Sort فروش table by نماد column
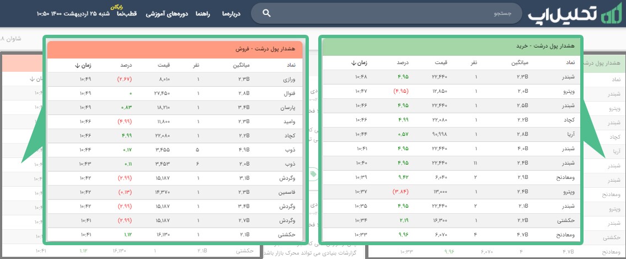The width and height of the screenshot is (626, 259). tap(290, 66)
